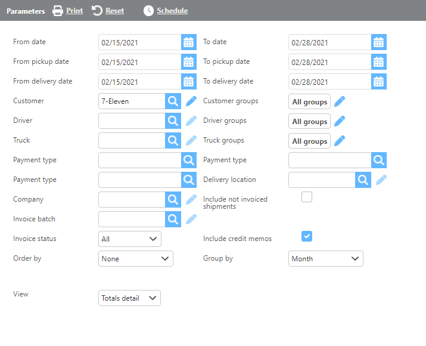Open calendar for To pickup date
The height and width of the screenshot is (346, 426).
tap(379, 62)
